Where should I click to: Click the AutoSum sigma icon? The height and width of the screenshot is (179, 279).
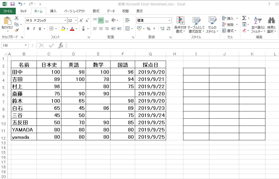244,18
